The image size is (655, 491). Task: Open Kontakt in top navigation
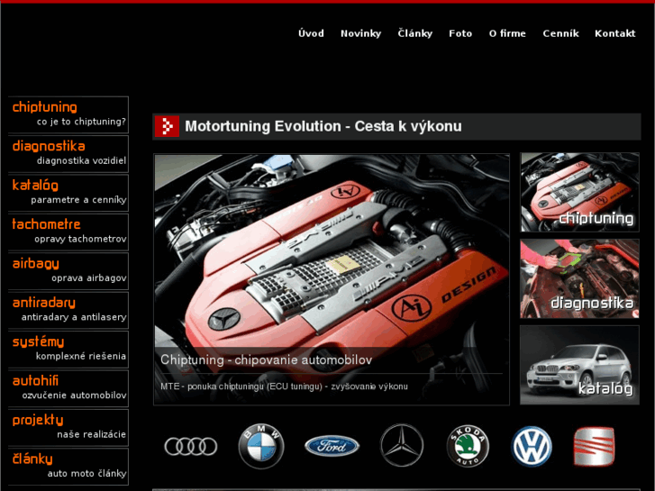click(x=614, y=33)
